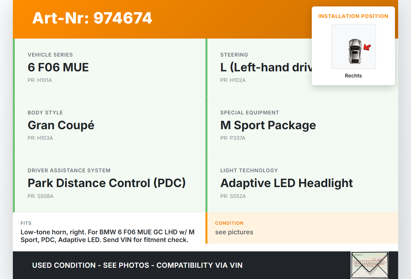Click the Used Condition footer banner text

click(137, 265)
